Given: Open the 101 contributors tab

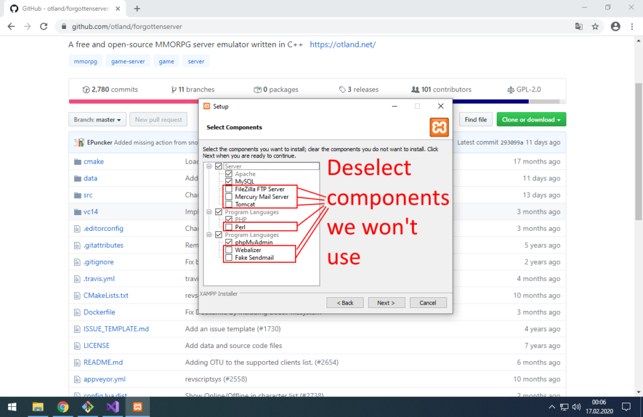Looking at the screenshot, I should 441,89.
